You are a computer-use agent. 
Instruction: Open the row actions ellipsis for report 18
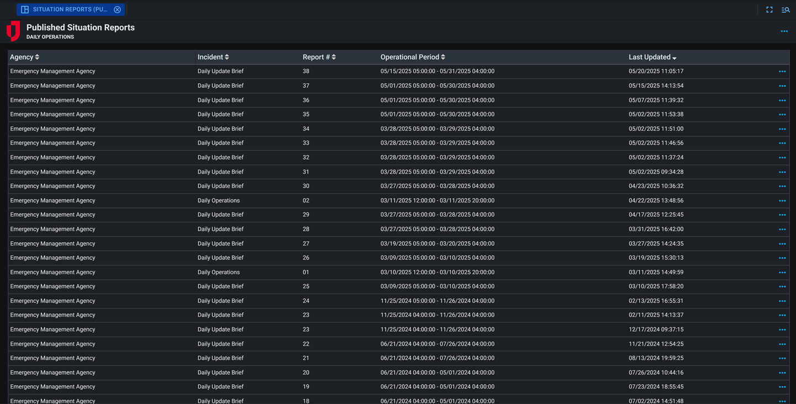[x=782, y=401]
